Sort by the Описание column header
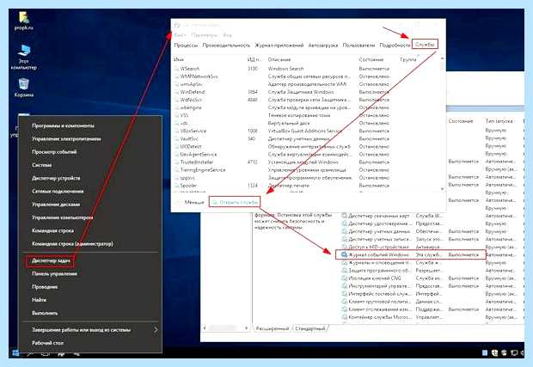533x367 pixels. (x=279, y=59)
